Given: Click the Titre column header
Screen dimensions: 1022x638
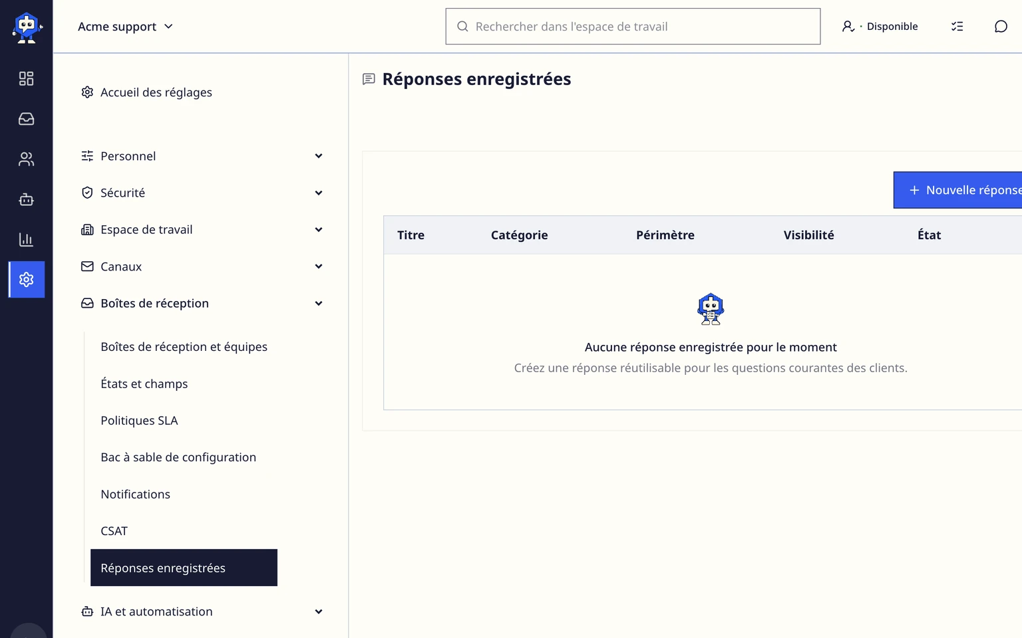Looking at the screenshot, I should 411,235.
